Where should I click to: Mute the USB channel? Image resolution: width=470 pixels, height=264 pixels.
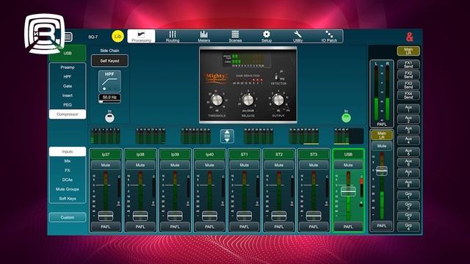[348, 165]
